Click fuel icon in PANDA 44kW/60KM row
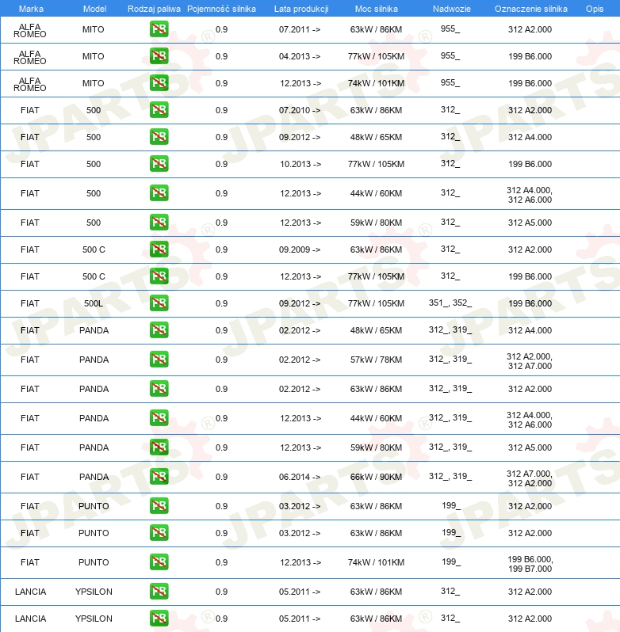The height and width of the screenshot is (632, 620). click(159, 418)
